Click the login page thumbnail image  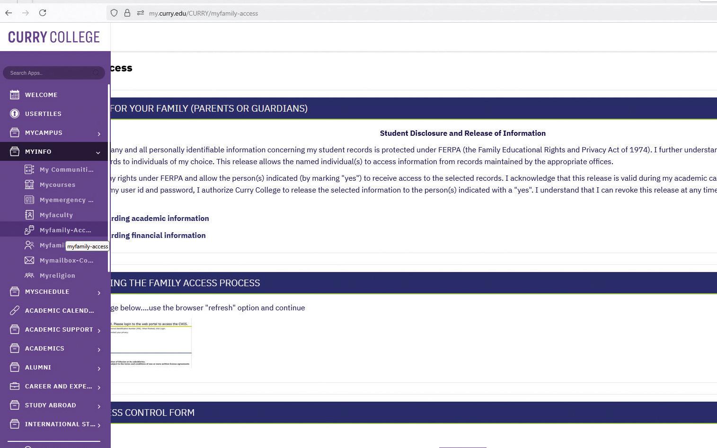pos(151,344)
